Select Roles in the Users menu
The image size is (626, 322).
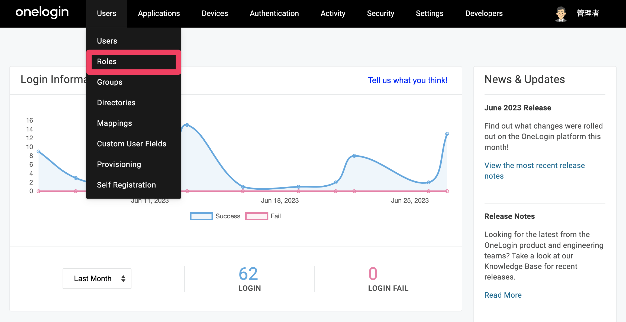click(134, 62)
